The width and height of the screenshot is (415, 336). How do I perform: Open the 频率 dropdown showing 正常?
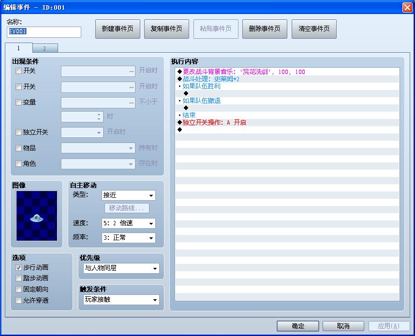(128, 238)
